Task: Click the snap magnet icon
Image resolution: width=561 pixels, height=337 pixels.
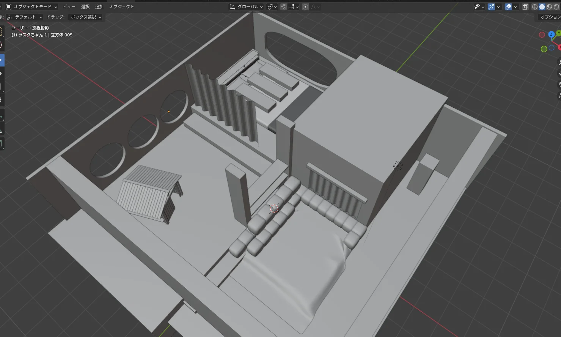Action: pos(283,7)
